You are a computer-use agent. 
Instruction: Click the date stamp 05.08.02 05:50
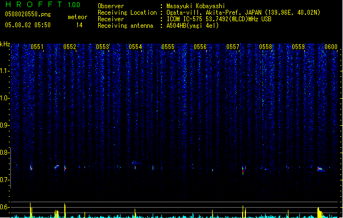click(28, 25)
